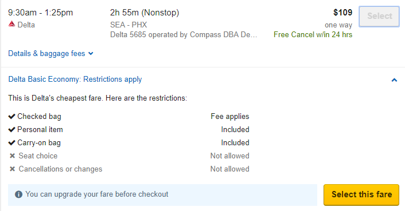Collapse the Basic Economy restrictions chevron
Screen dimensions: 405x211
[394, 80]
